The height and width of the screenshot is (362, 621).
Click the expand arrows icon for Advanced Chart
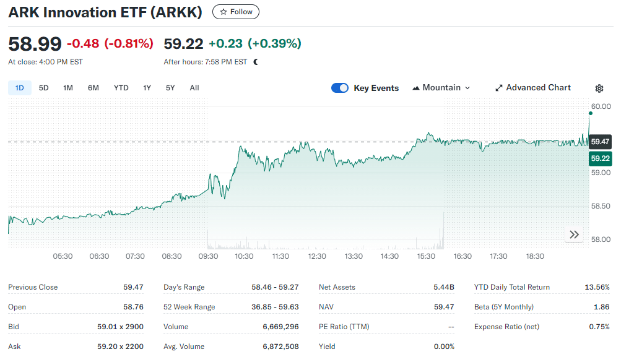[499, 88]
